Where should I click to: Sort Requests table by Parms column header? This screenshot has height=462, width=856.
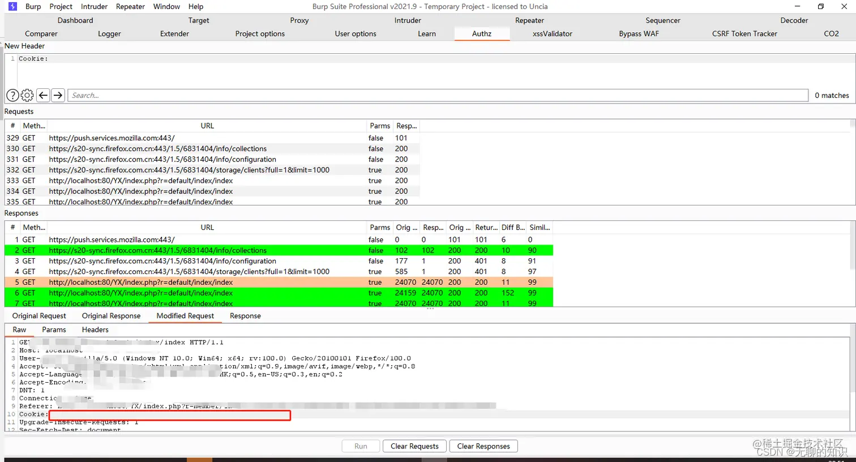pyautogui.click(x=380, y=126)
